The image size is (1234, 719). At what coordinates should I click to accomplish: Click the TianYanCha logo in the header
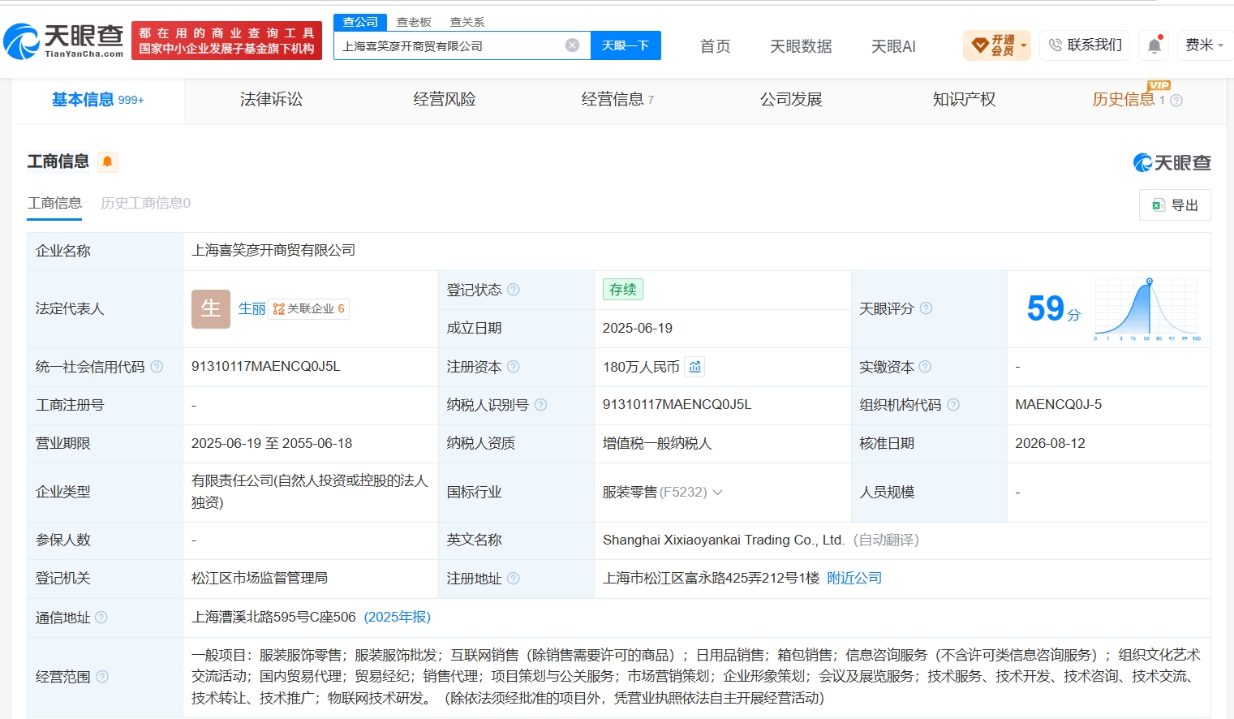(x=63, y=41)
